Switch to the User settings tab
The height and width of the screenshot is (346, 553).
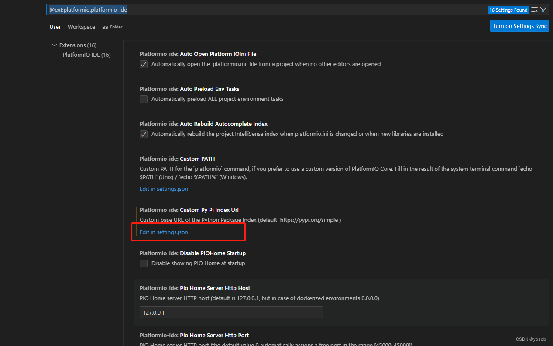(x=55, y=27)
